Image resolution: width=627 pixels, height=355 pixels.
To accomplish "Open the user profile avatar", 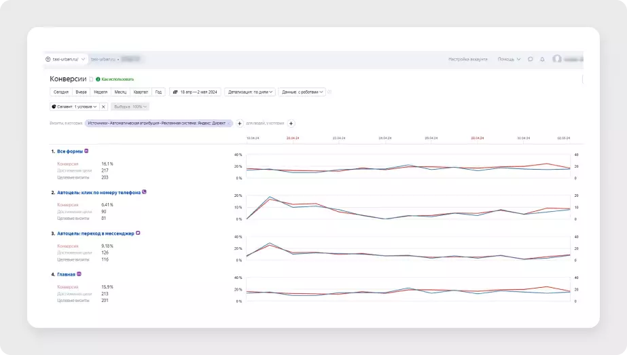I will [557, 59].
